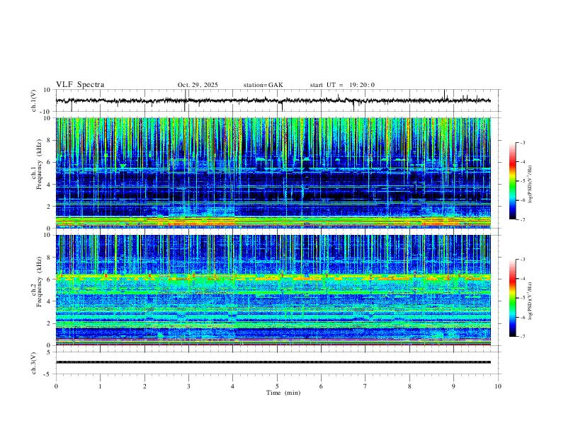Click the '5' tick on time axis

pyautogui.click(x=277, y=386)
